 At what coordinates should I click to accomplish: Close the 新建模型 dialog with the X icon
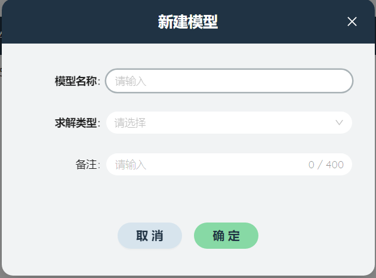click(352, 21)
